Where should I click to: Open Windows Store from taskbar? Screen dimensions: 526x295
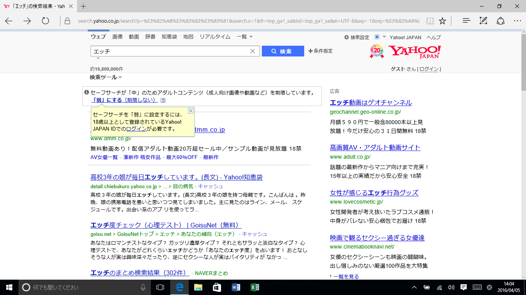[217, 287]
